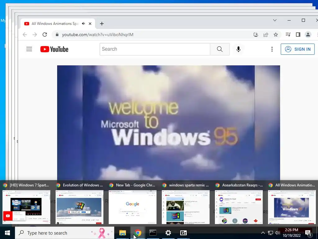The width and height of the screenshot is (318, 239).
Task: Open network status tray icon
Action: (270, 233)
